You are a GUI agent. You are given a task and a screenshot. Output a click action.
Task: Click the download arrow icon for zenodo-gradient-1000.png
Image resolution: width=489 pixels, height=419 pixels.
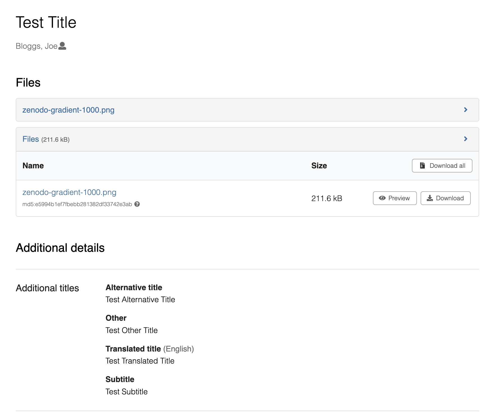click(x=430, y=198)
